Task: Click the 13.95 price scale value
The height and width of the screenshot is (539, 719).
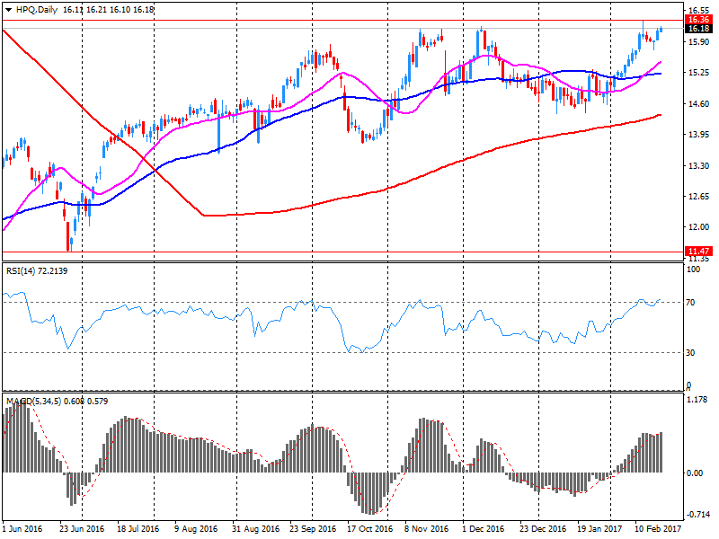Action: click(699, 134)
